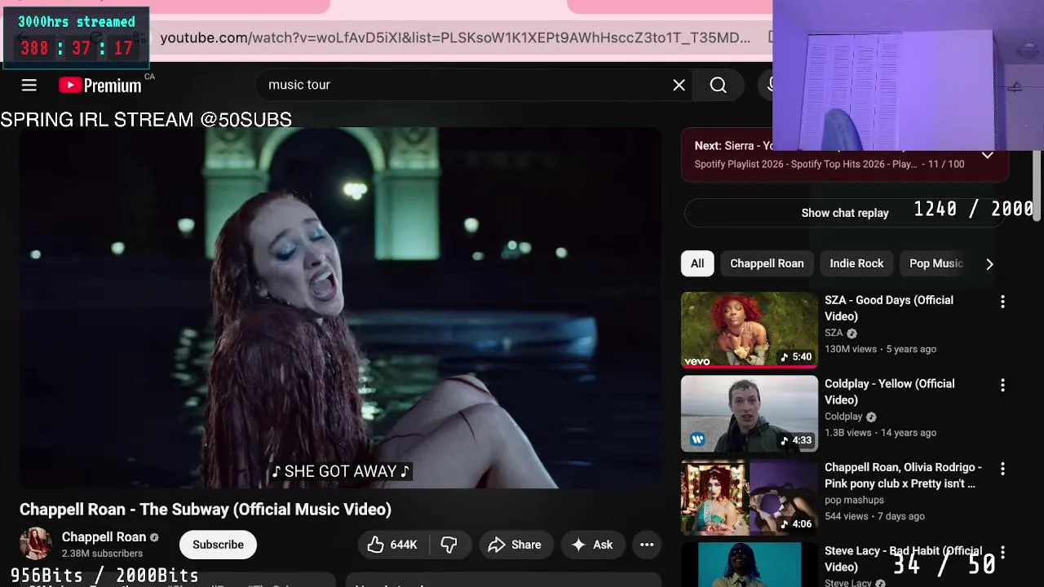Open options menu for SZA Good Days
The image size is (1044, 587).
[x=1002, y=302]
